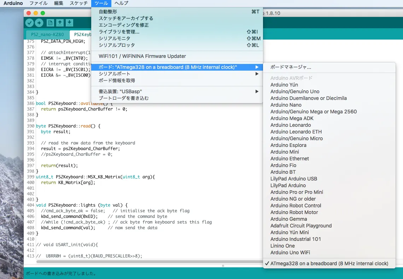
Task: Choose 自動整形 menu item
Action: point(177,12)
